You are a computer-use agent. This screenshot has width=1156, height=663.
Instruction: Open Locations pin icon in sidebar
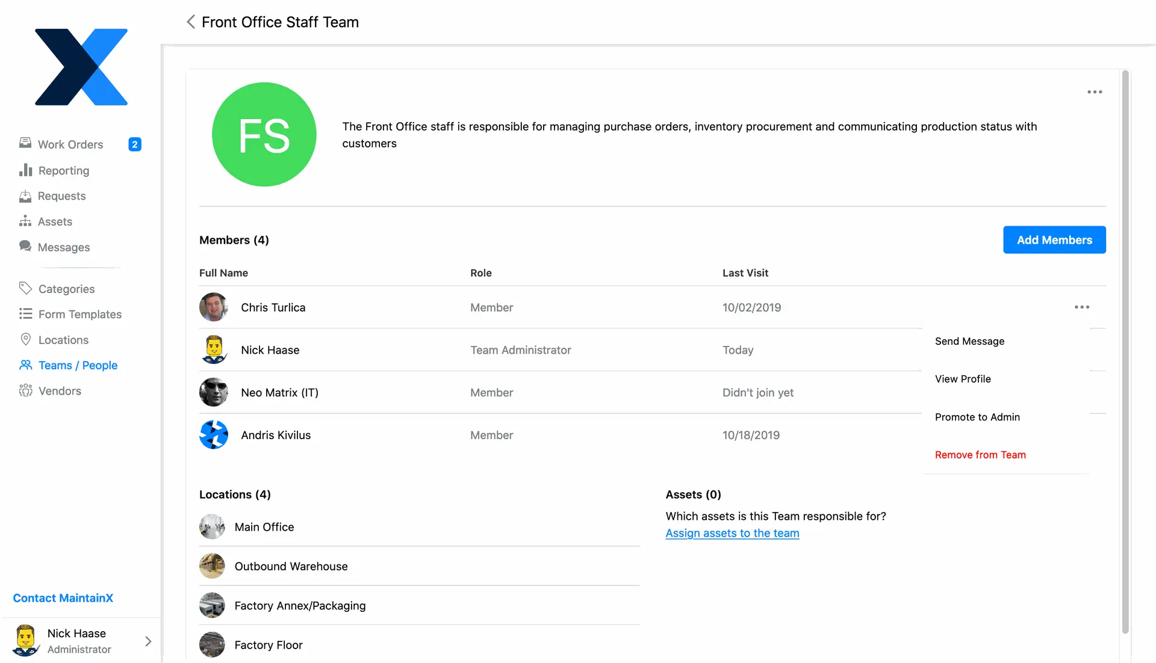pos(25,340)
